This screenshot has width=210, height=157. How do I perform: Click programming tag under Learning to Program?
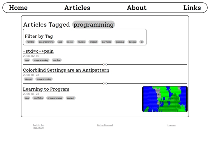tap(55, 98)
